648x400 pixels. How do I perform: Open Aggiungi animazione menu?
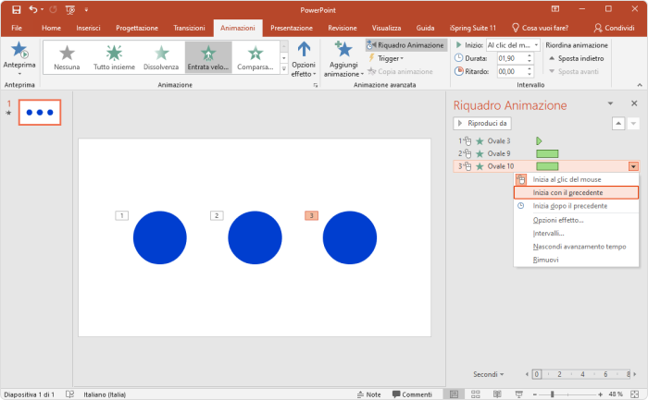(343, 60)
